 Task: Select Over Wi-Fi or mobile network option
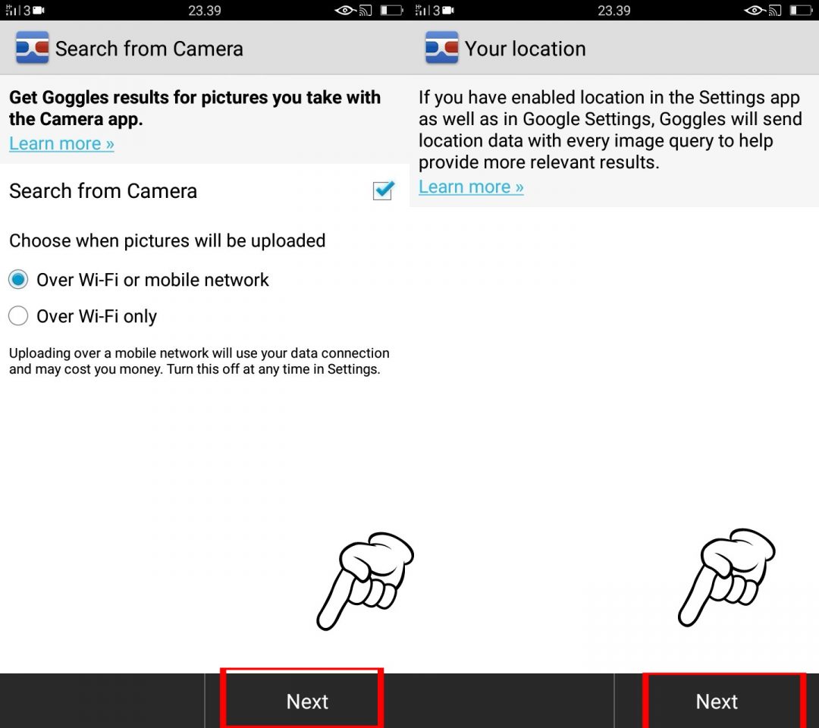139,280
